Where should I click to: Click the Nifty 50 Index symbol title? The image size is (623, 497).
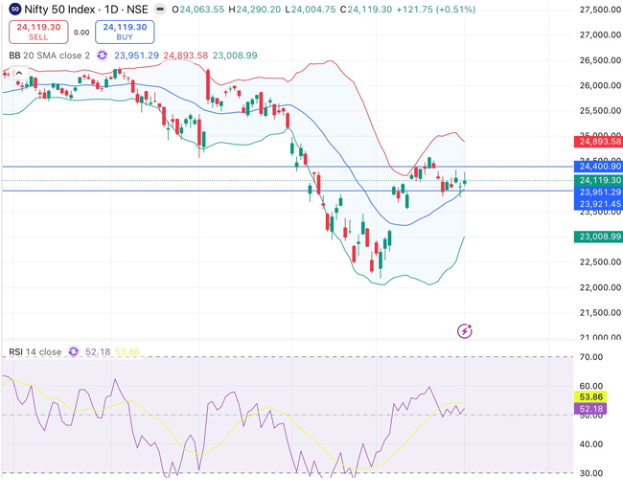coord(86,10)
